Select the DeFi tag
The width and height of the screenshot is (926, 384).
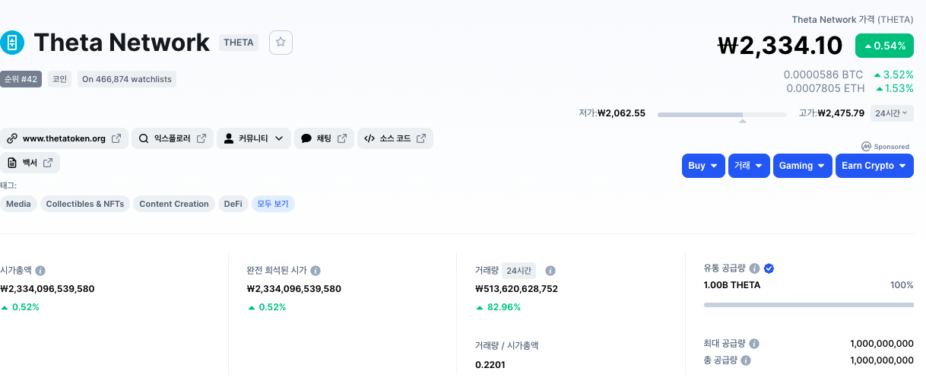point(233,204)
